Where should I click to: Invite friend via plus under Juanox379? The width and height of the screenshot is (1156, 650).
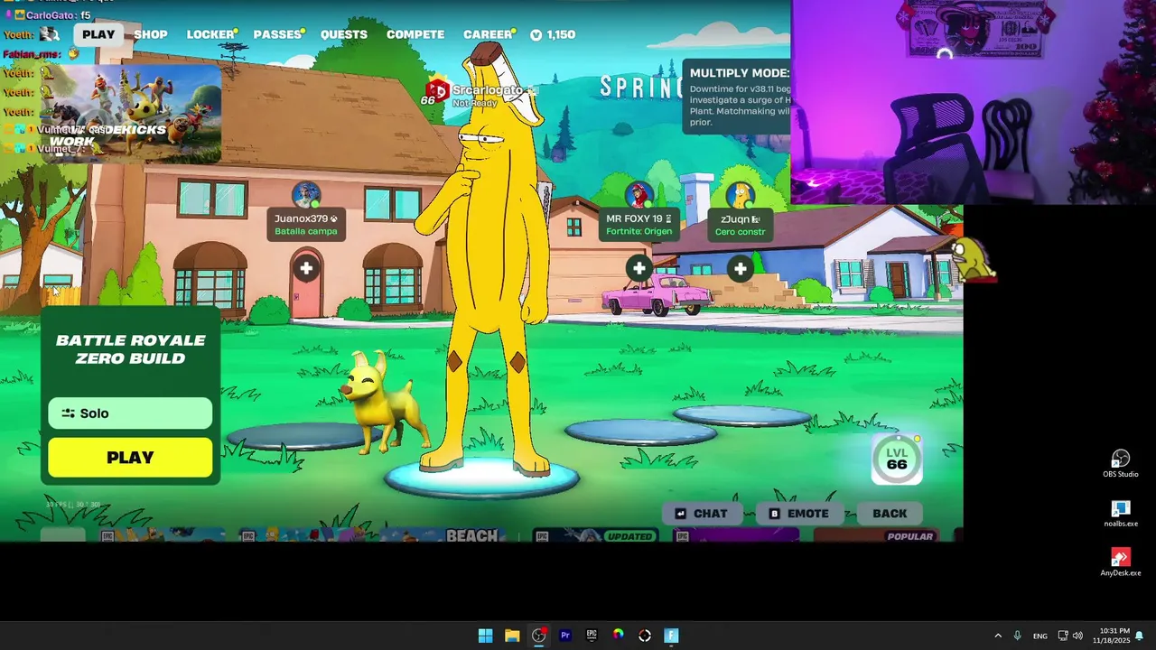pyautogui.click(x=306, y=268)
